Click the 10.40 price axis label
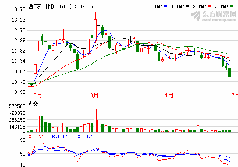This screenshot has width=238, height=167. coord(19,82)
